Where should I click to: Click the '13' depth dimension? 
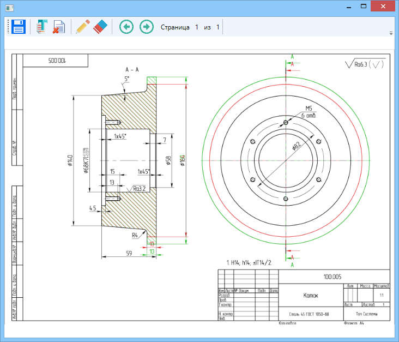(x=112, y=182)
